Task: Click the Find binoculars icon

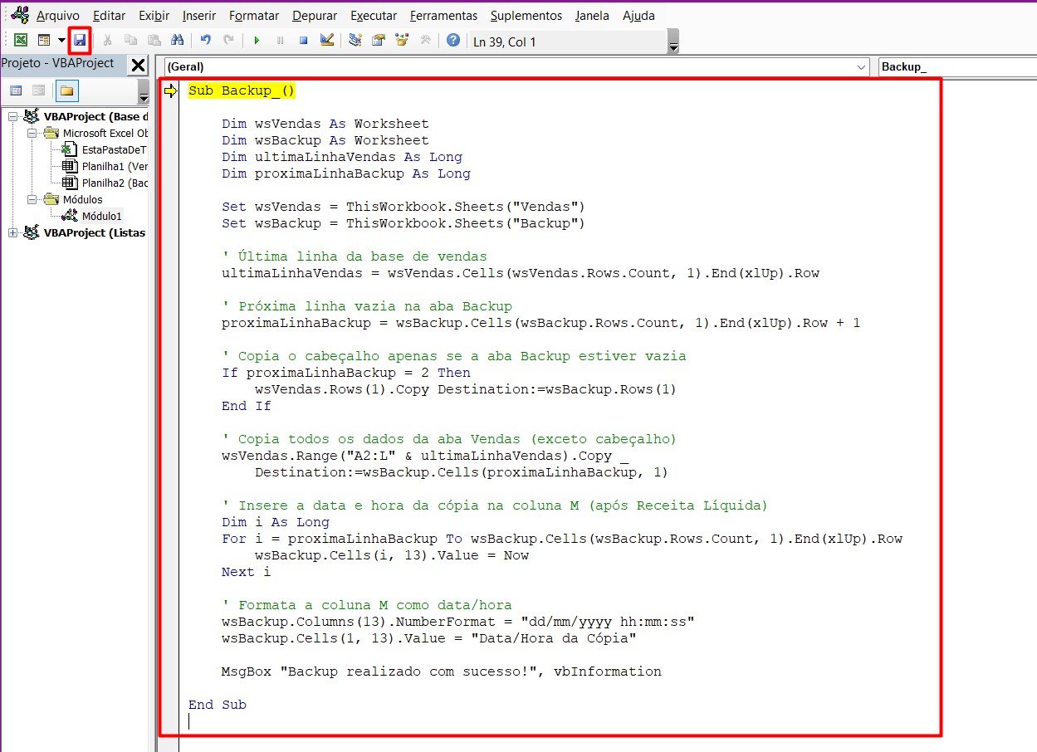Action: (x=177, y=40)
